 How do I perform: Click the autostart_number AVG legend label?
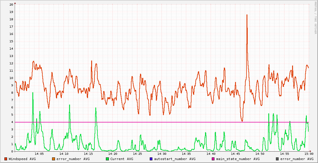pos(174,159)
